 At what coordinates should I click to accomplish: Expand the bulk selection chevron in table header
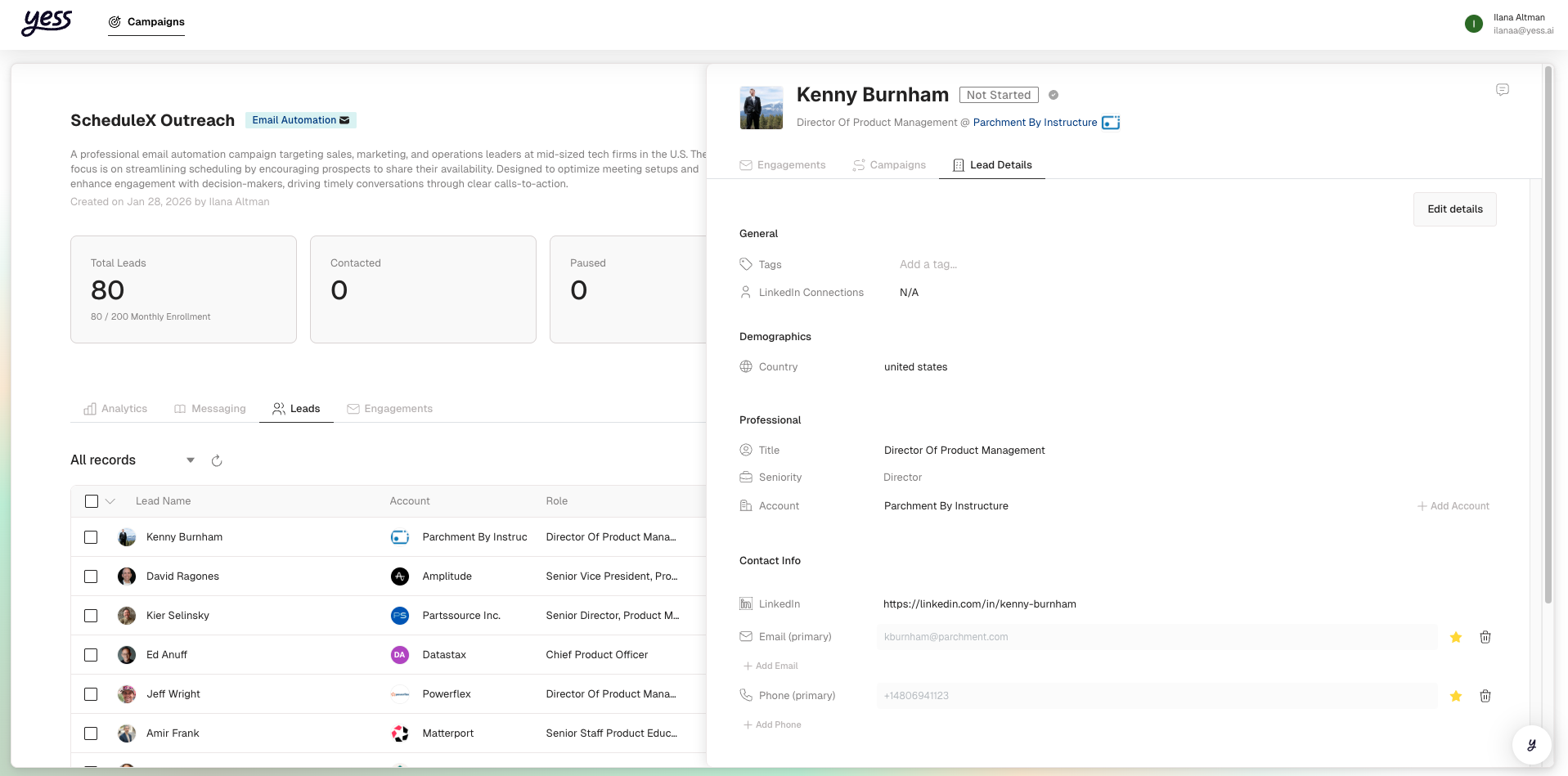point(110,501)
